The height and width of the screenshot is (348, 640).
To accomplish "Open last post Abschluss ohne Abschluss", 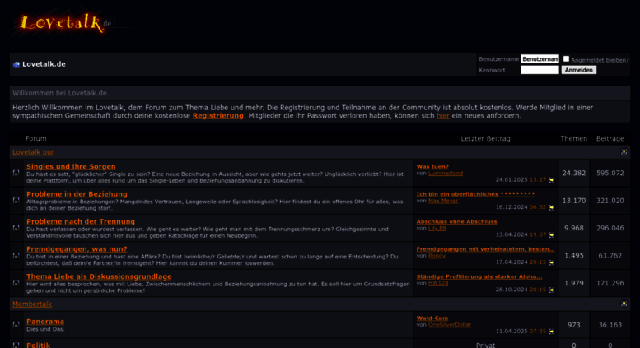I will pos(457,221).
